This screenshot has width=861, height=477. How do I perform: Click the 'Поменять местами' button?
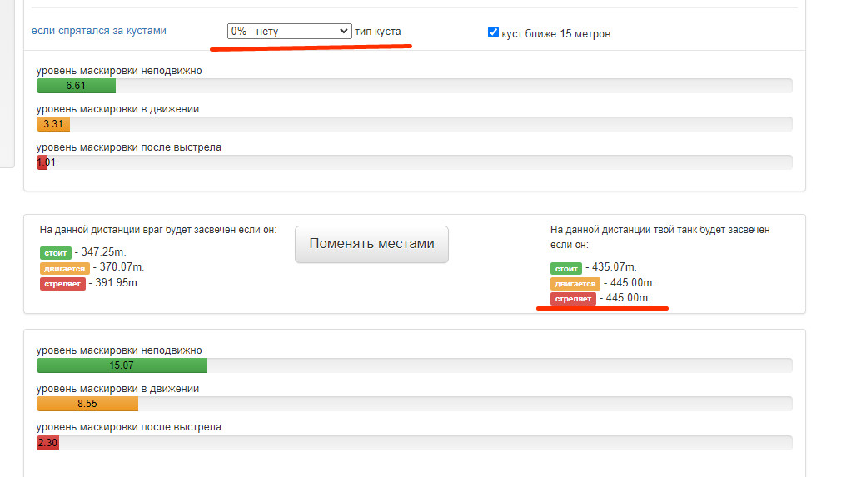point(371,244)
